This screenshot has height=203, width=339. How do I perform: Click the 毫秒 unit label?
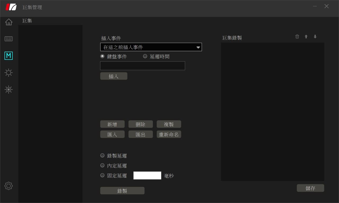169,176
